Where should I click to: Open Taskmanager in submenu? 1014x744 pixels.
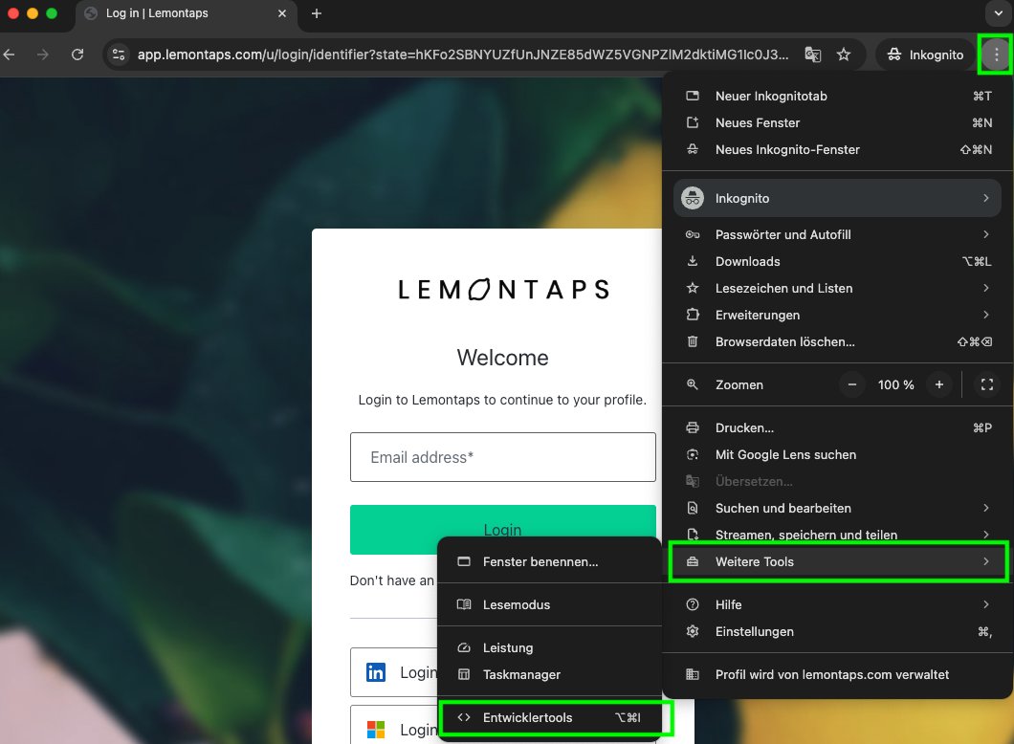(550, 675)
